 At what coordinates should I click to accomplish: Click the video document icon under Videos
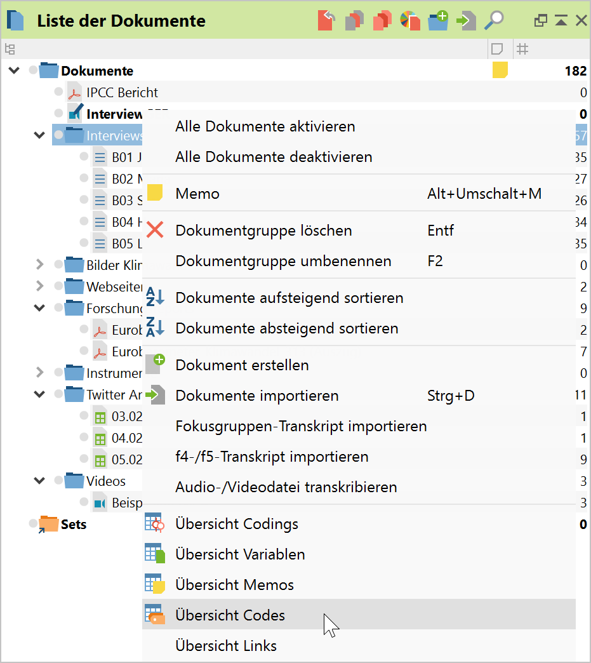click(x=100, y=503)
